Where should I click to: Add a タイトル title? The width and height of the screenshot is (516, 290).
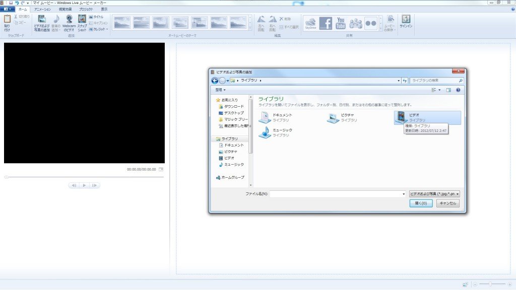[96, 17]
